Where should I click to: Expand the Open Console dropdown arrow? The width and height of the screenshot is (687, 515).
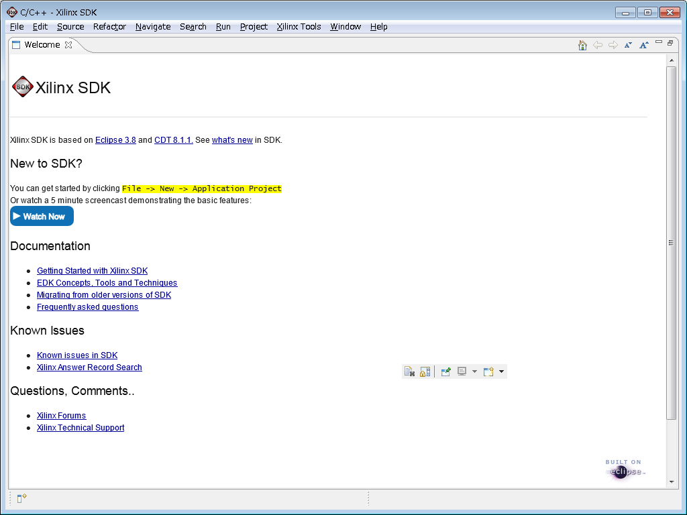pyautogui.click(x=501, y=371)
